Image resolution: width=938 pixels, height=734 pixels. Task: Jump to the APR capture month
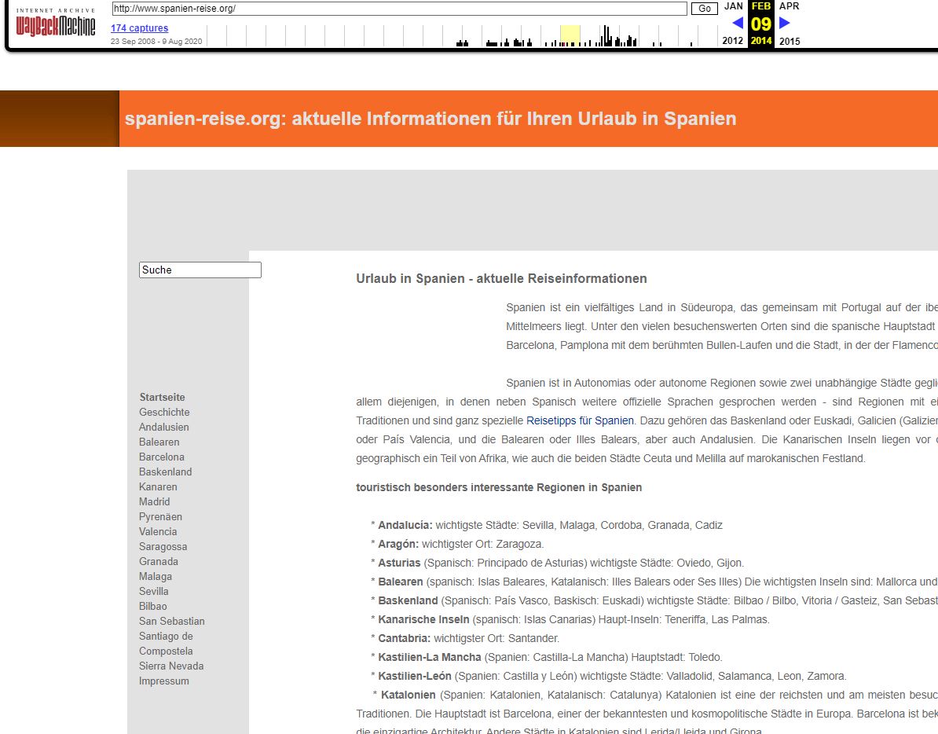pos(789,6)
